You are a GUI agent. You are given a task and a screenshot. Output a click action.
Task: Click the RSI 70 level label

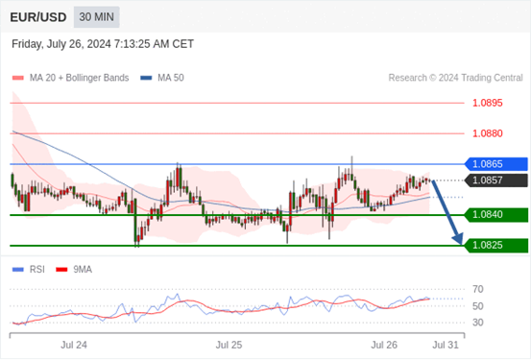pos(478,290)
